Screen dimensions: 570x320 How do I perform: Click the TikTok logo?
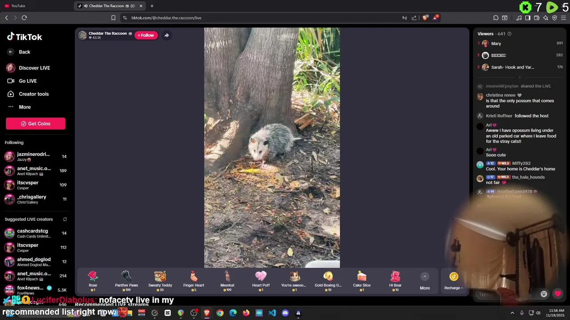(24, 37)
